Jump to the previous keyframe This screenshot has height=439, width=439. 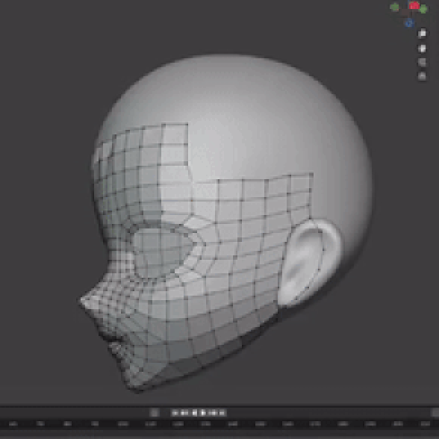pos(184,412)
